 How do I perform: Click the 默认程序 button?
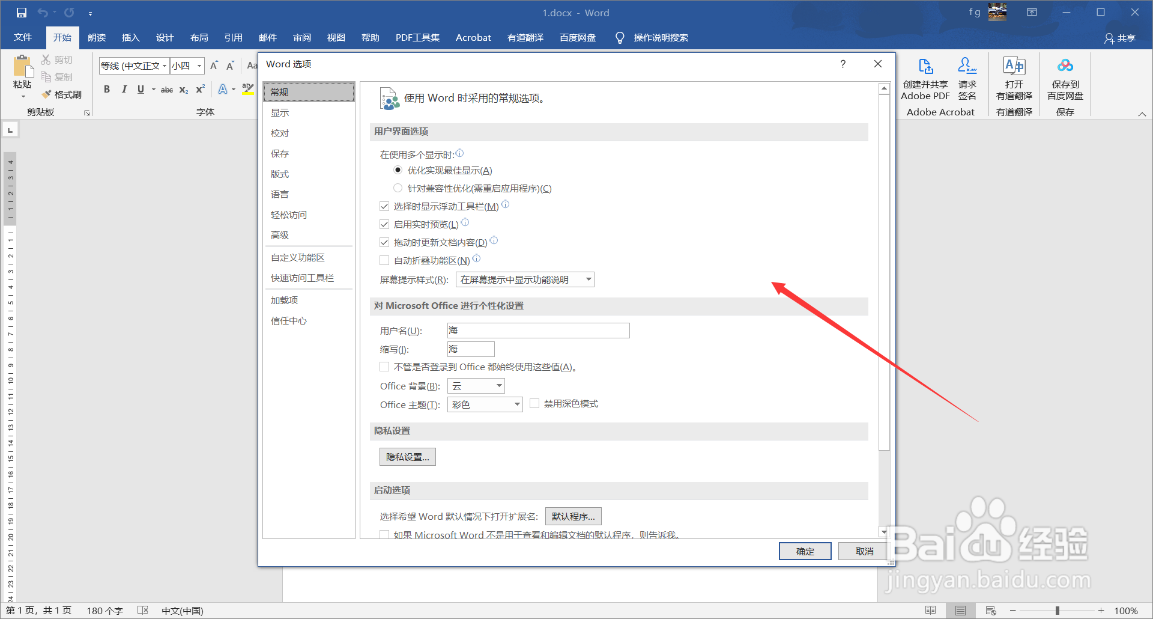(x=572, y=516)
